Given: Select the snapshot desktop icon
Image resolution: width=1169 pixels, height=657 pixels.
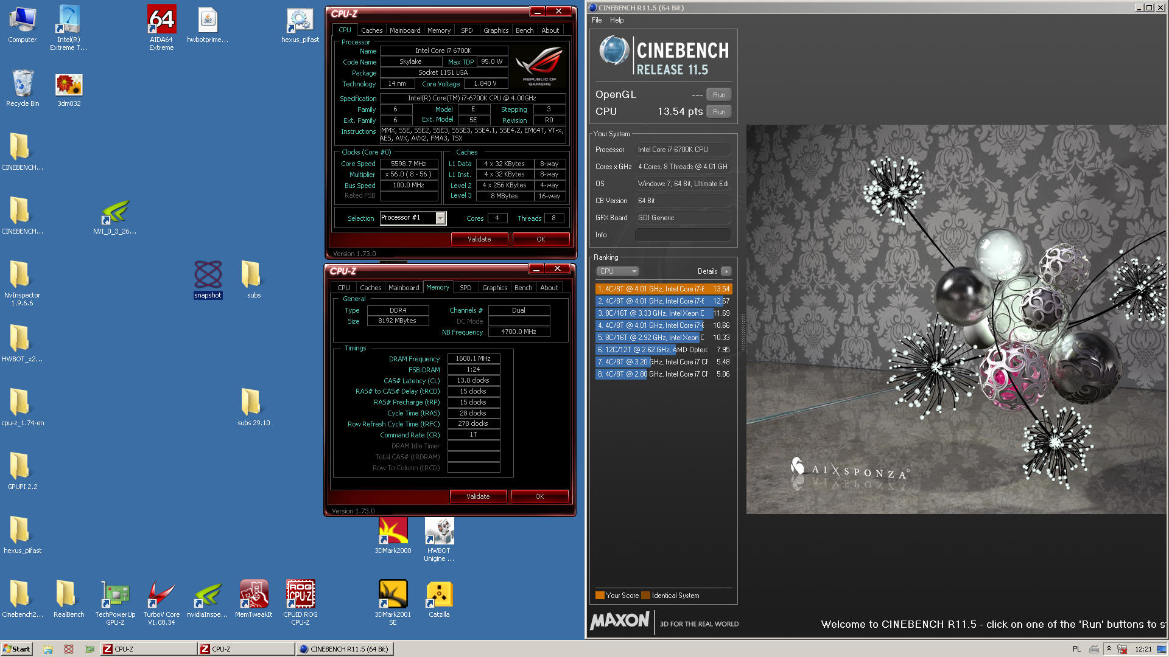Looking at the screenshot, I should tap(208, 280).
